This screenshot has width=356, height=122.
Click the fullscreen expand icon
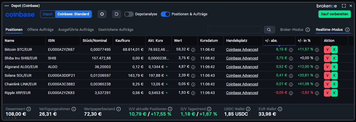(x=344, y=6)
